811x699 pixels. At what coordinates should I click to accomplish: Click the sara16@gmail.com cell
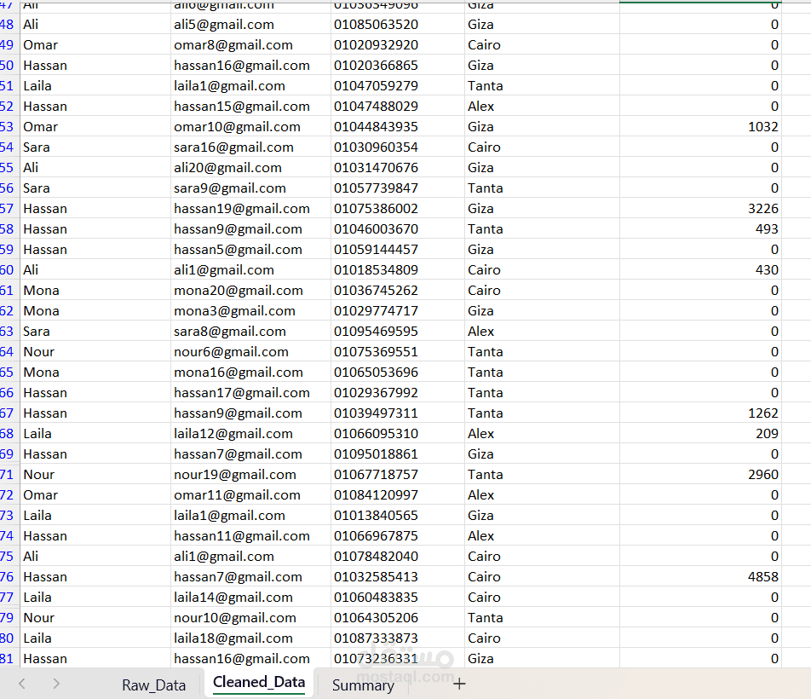click(250, 147)
